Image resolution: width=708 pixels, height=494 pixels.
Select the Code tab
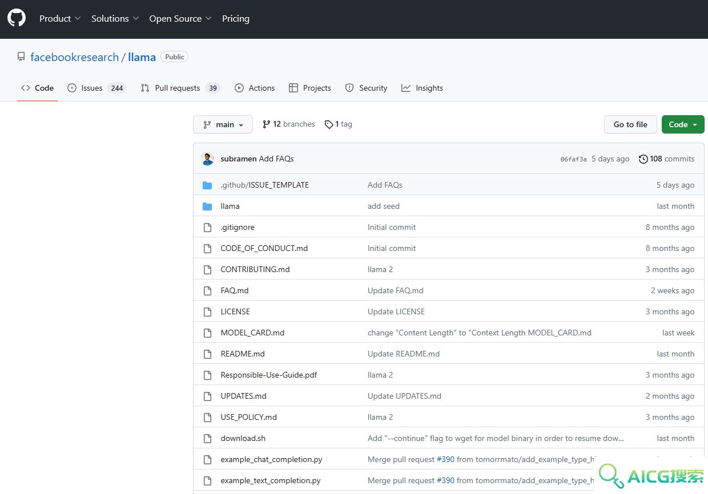tap(37, 88)
